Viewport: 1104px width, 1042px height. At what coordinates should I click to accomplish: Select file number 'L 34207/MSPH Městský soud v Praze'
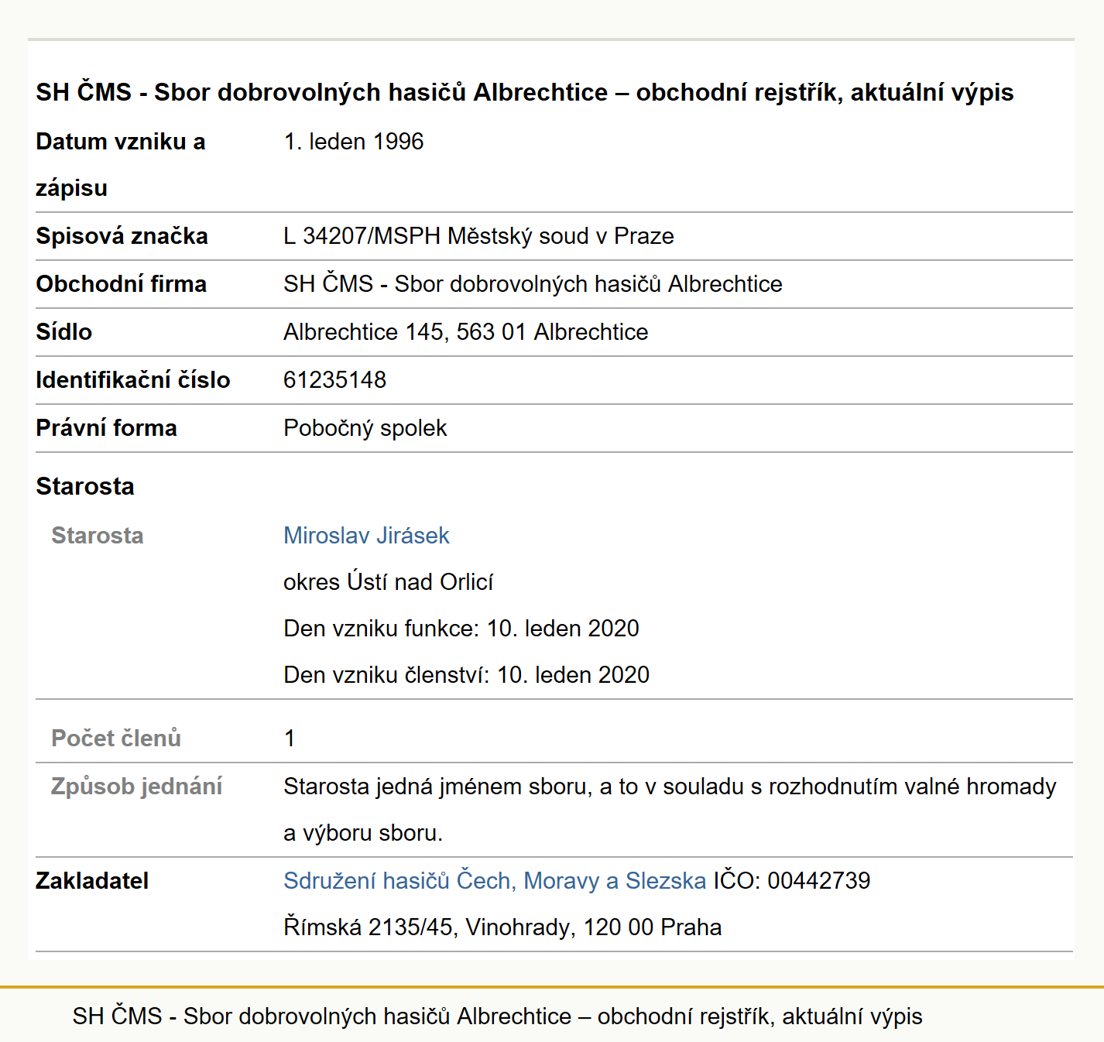coord(478,236)
